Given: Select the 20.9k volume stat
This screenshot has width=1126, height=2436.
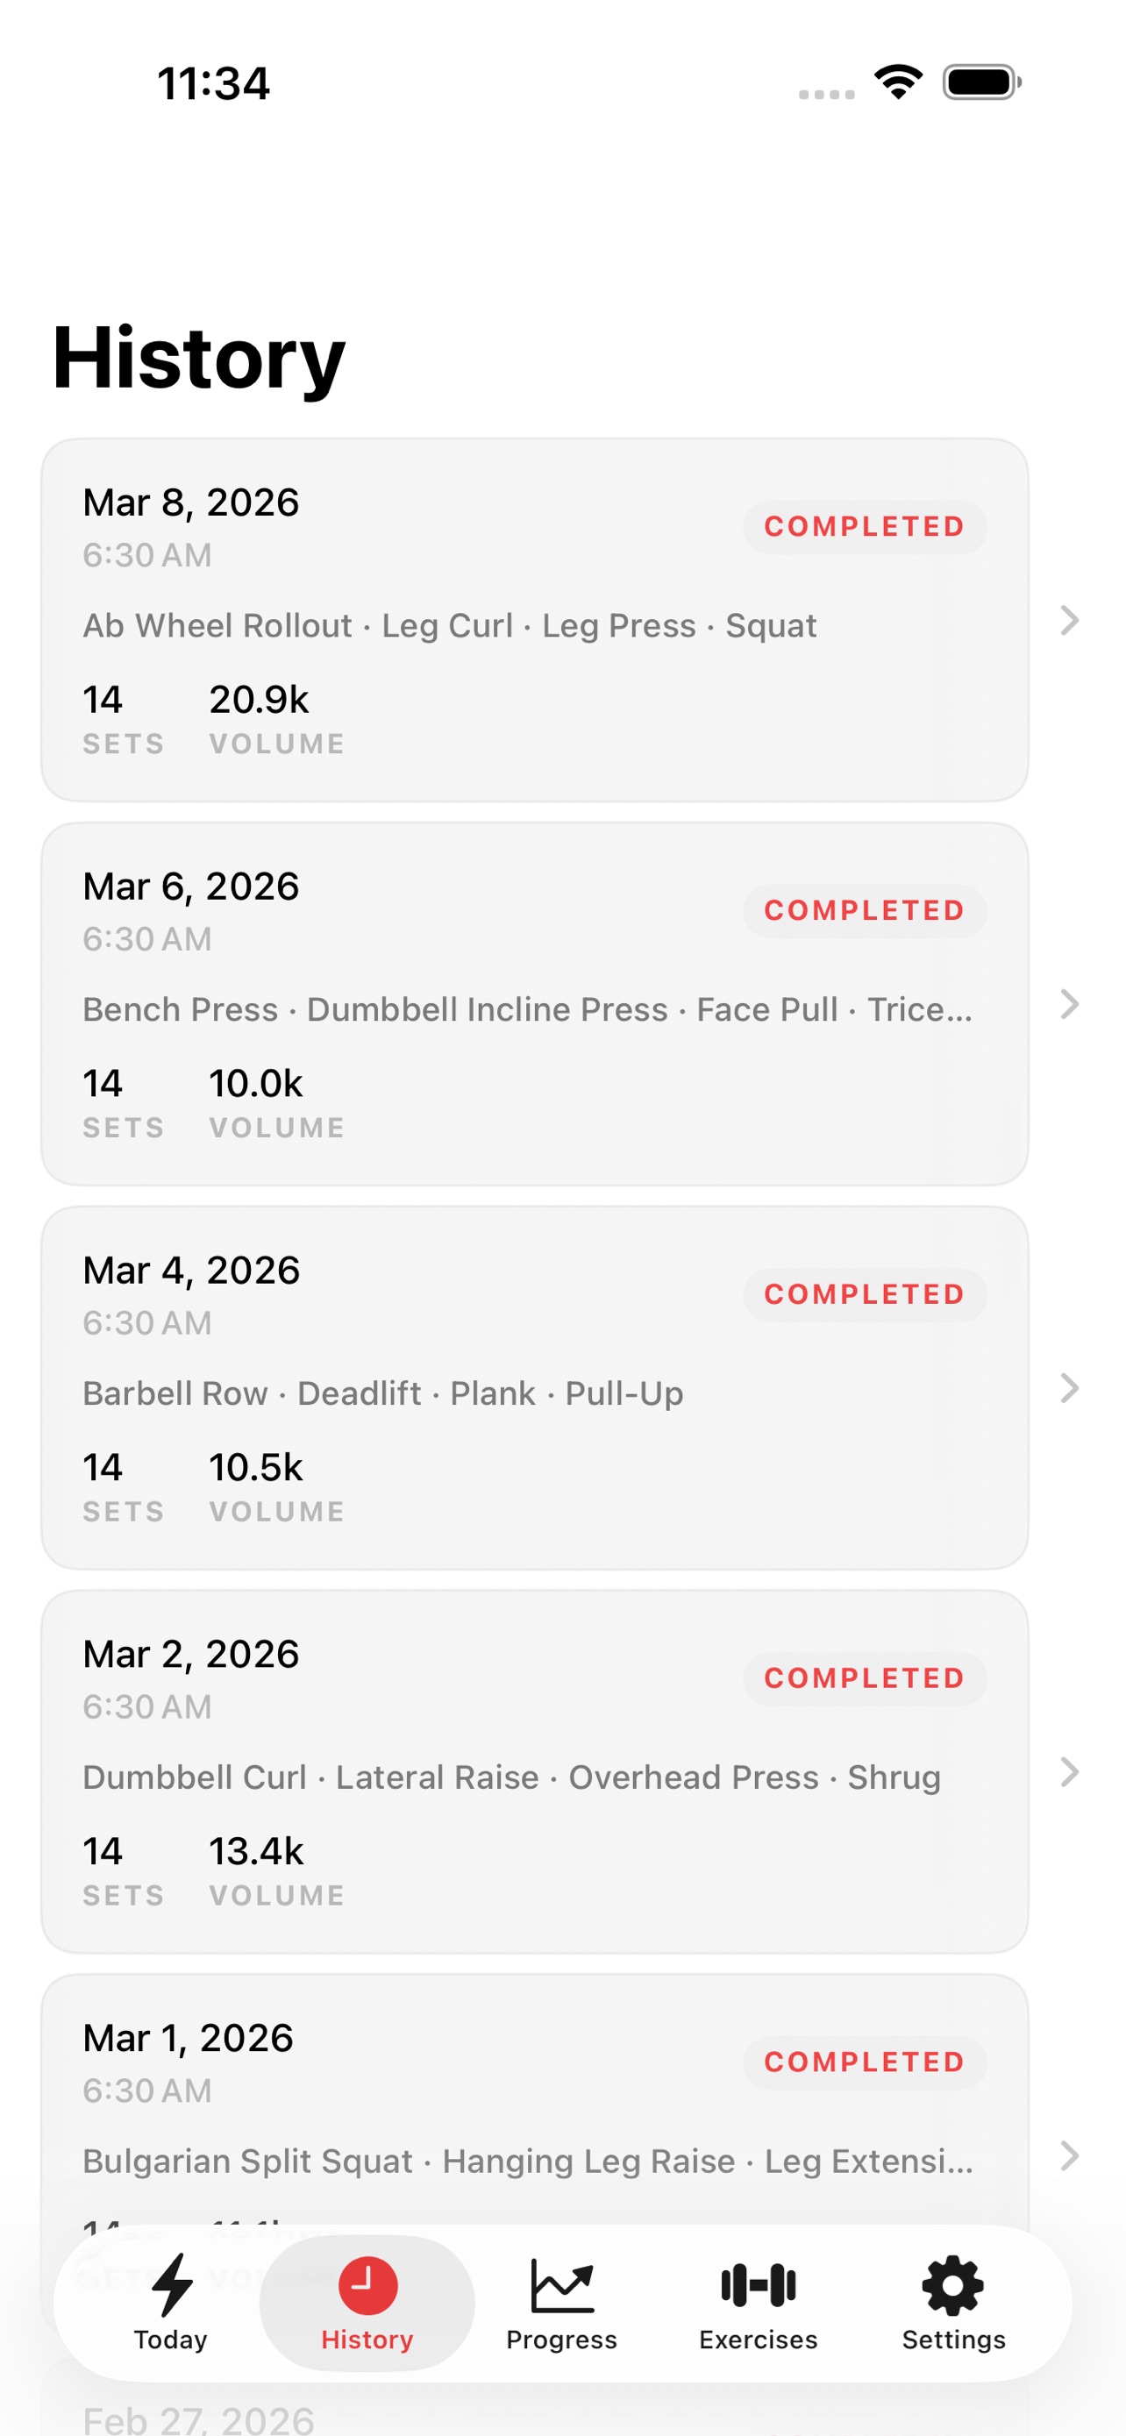Looking at the screenshot, I should point(259,701).
